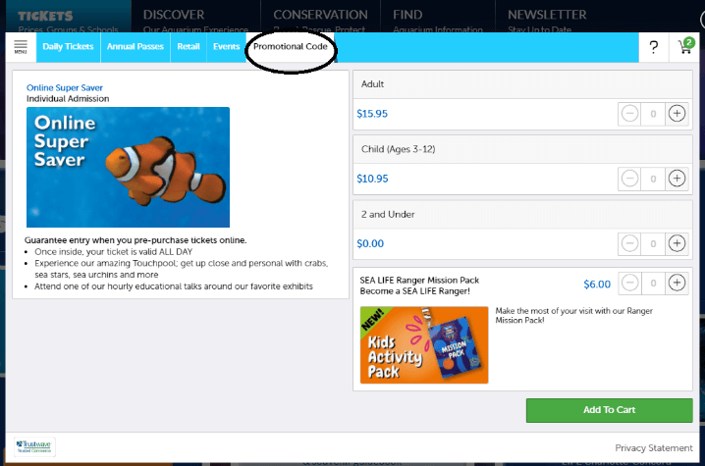Click the Kids Activity Pack image

[x=424, y=345]
